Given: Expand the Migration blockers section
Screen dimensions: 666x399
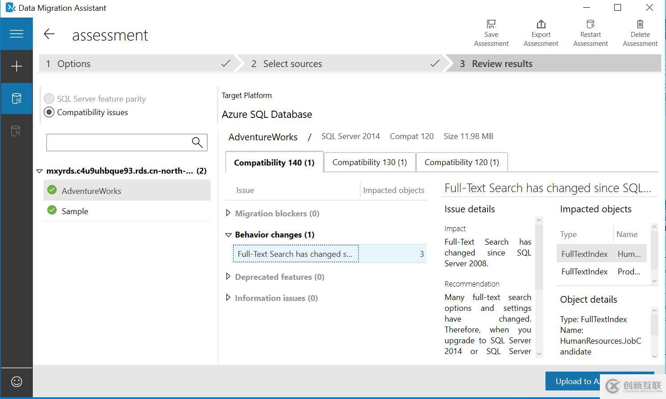Looking at the screenshot, I should point(228,213).
